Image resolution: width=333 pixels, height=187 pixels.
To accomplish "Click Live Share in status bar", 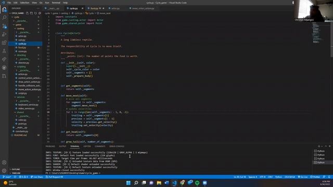I will [37, 177].
